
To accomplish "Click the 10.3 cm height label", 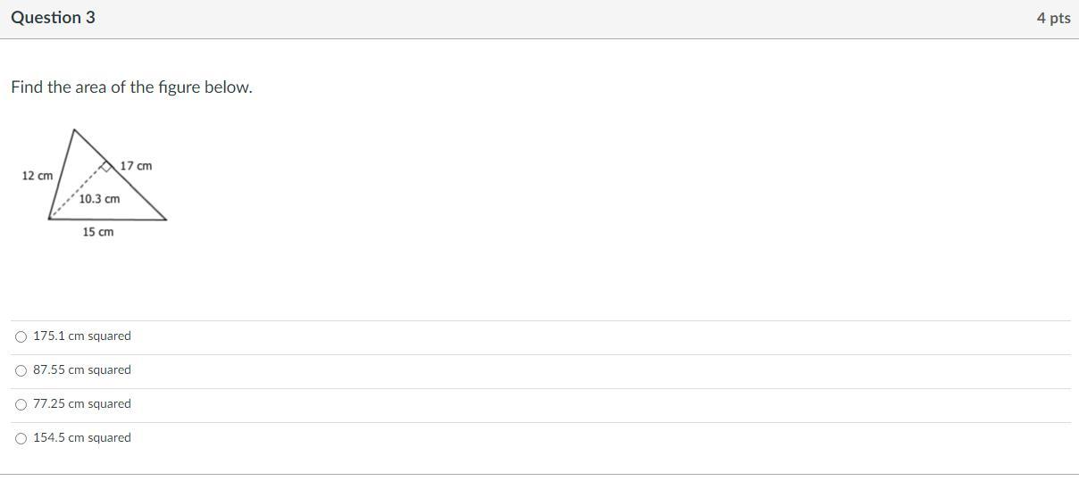I will click(99, 199).
